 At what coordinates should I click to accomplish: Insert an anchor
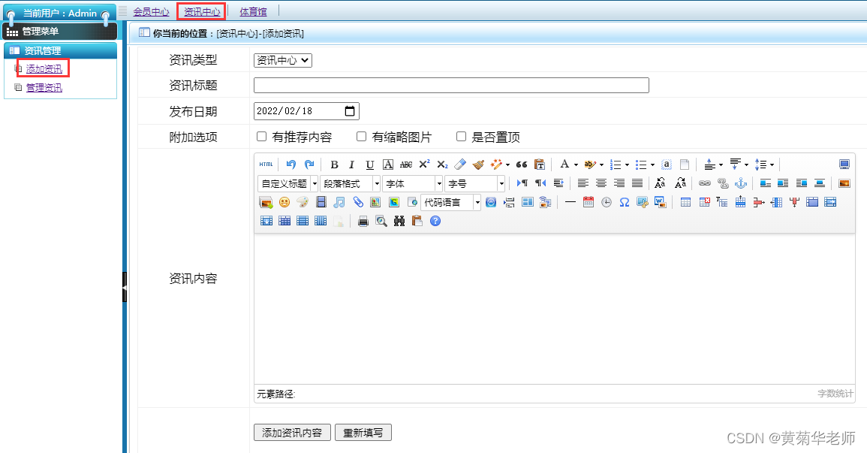tap(741, 183)
